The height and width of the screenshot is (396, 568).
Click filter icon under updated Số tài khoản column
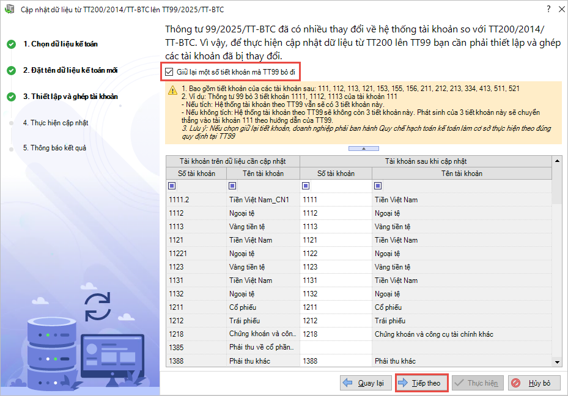coord(306,186)
